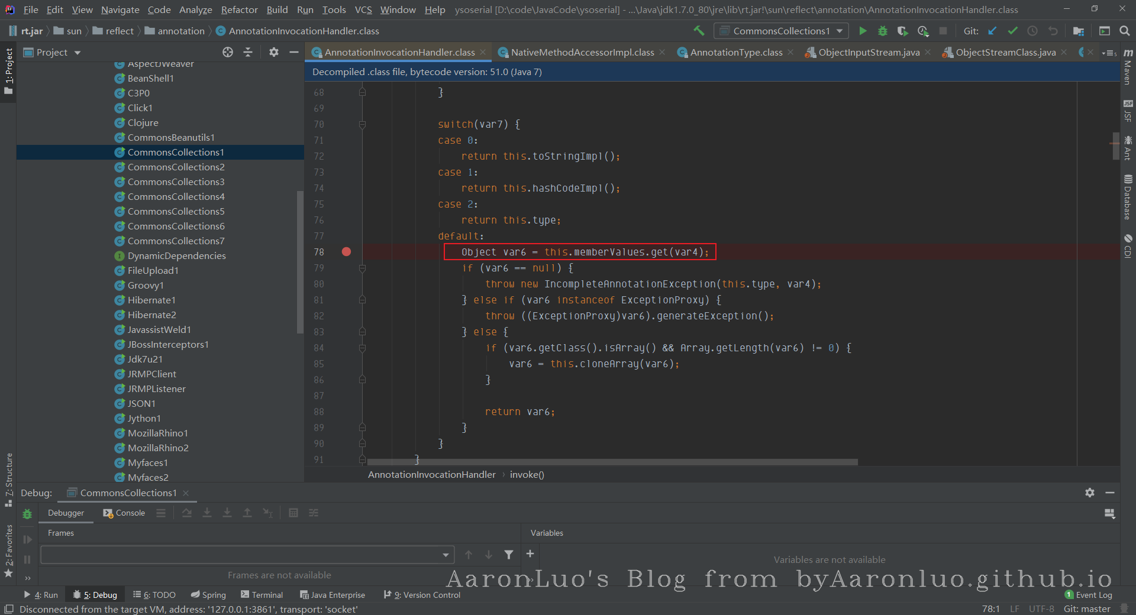Viewport: 1136px width, 615px height.
Task: Open Project panel settings gear
Action: [273, 52]
